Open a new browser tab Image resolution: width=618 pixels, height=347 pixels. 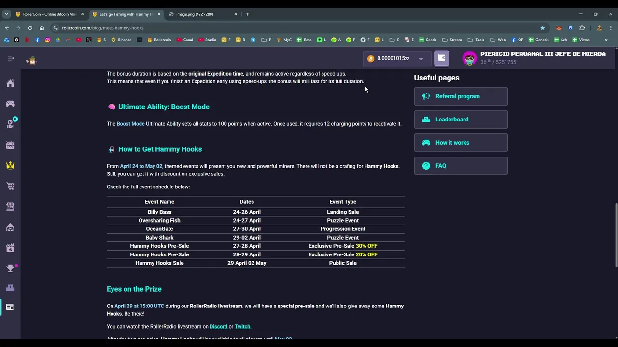(247, 14)
